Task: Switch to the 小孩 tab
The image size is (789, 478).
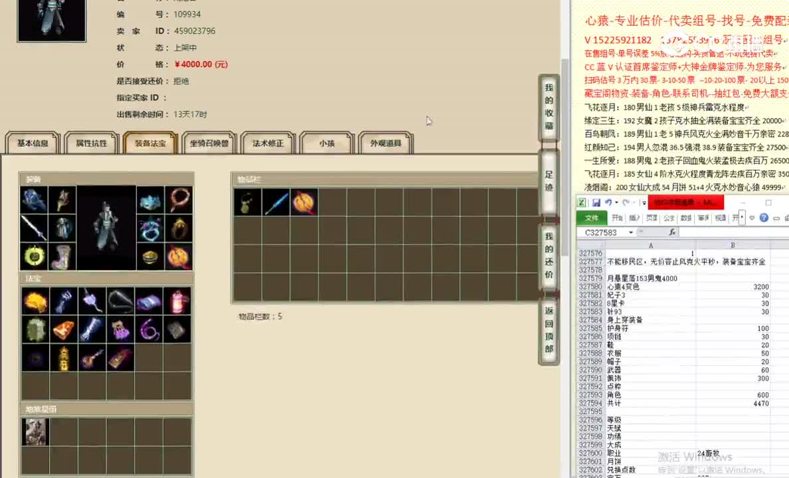Action: pos(327,143)
